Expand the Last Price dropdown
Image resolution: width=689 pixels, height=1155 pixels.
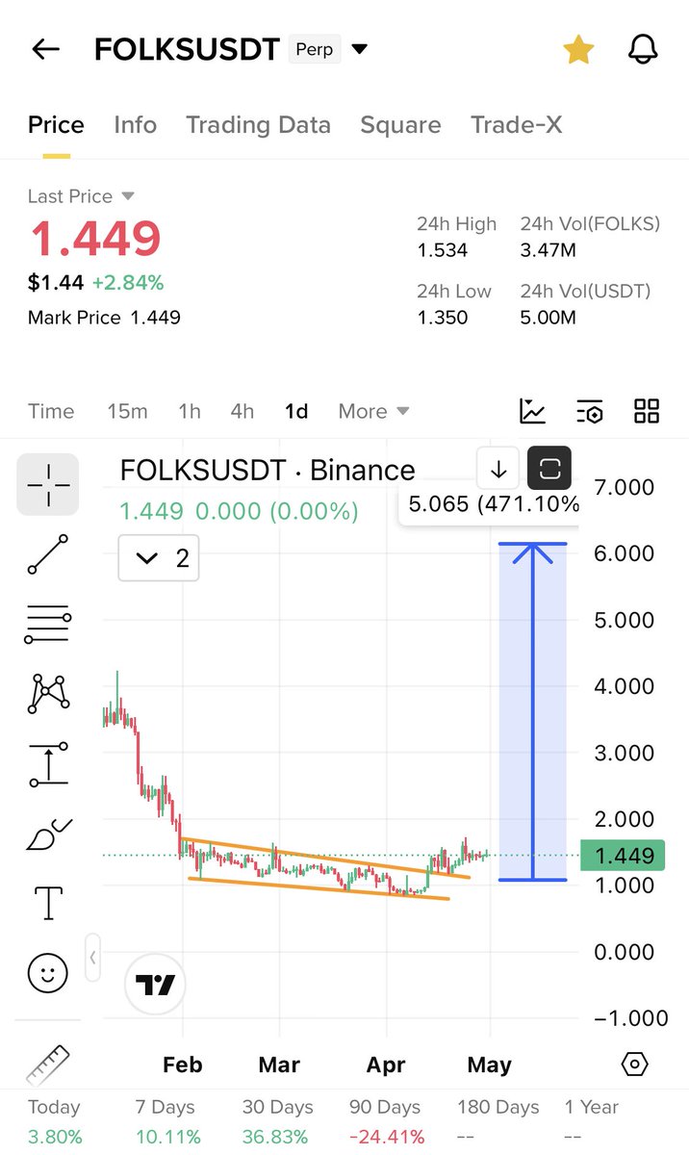(81, 196)
